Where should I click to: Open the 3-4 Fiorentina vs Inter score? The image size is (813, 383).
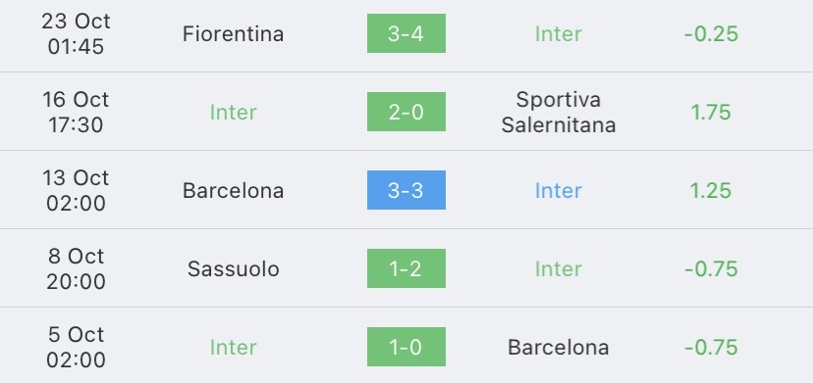[406, 33]
